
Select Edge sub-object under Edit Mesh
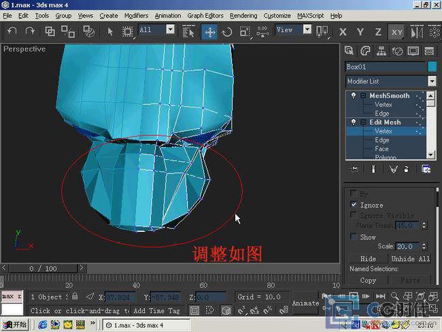(382, 140)
